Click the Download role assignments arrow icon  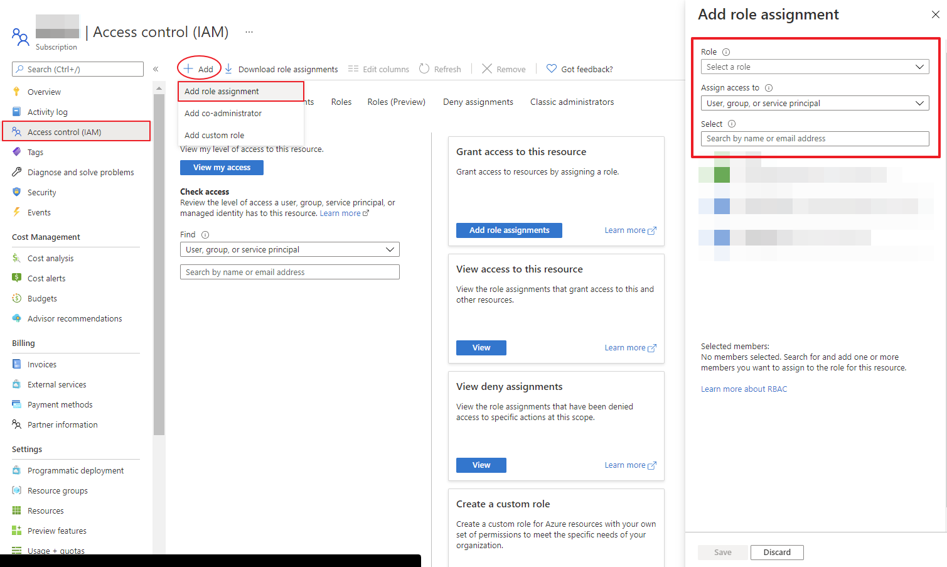pos(229,68)
